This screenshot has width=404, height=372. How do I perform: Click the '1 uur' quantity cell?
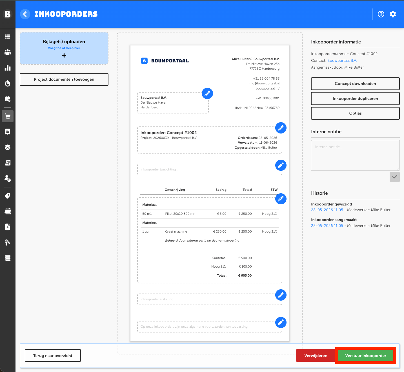[146, 231]
